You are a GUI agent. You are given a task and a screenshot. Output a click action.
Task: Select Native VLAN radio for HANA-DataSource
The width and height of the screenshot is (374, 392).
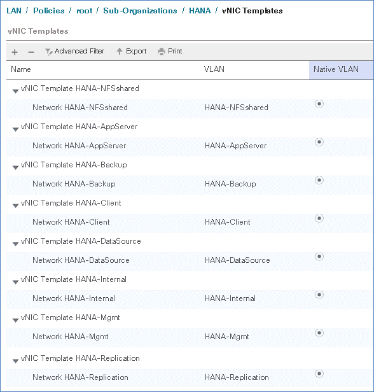coord(319,256)
